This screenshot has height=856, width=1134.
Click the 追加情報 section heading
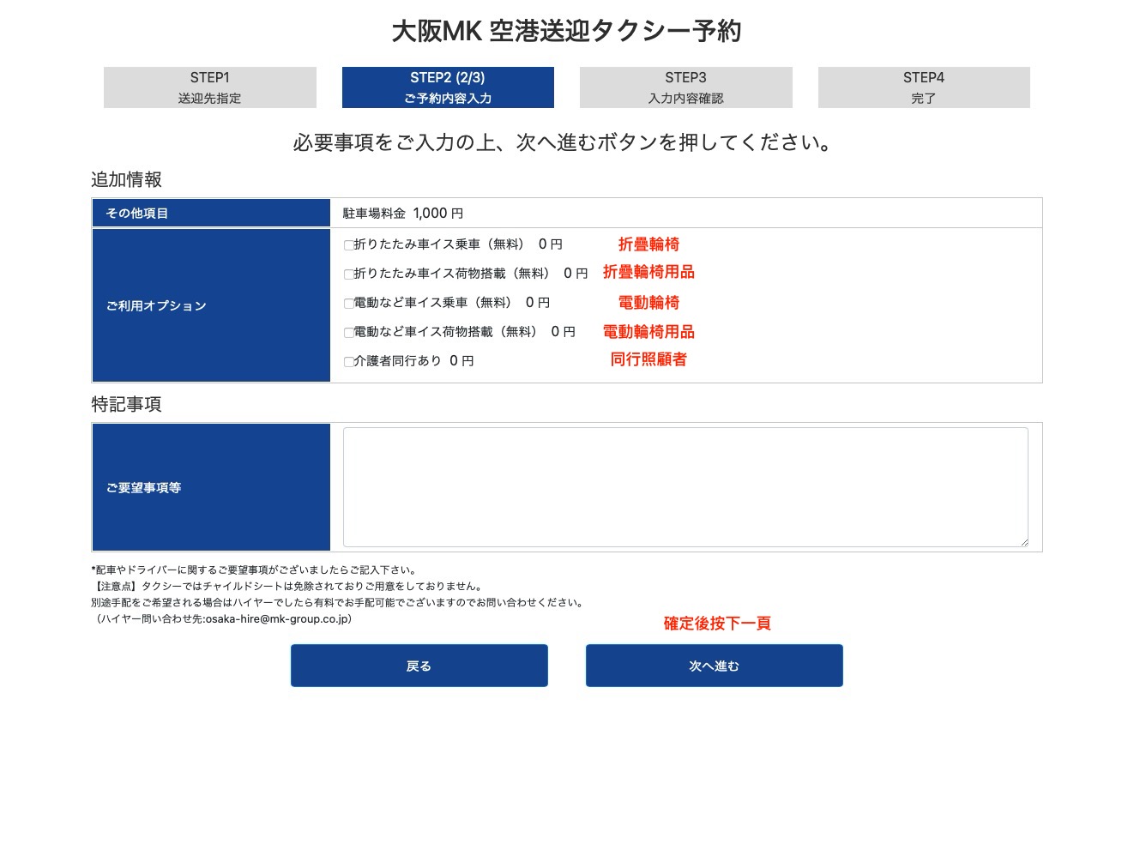(127, 180)
